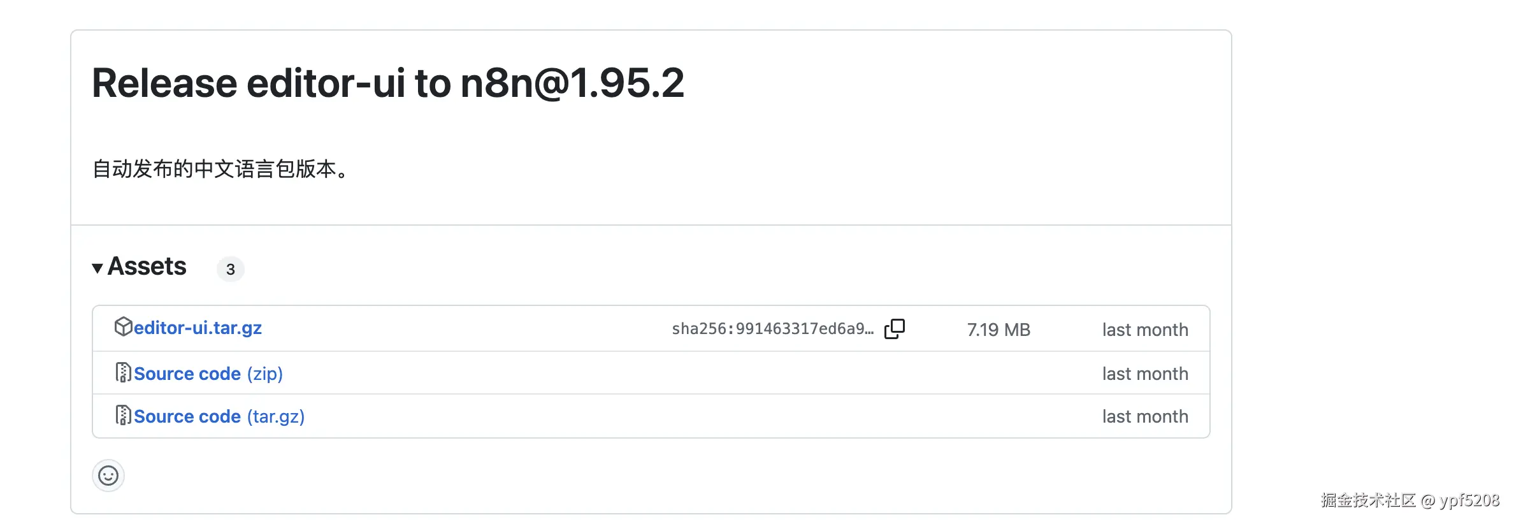Click the archive icon for Source code (tar.gz)

pyautogui.click(x=123, y=415)
